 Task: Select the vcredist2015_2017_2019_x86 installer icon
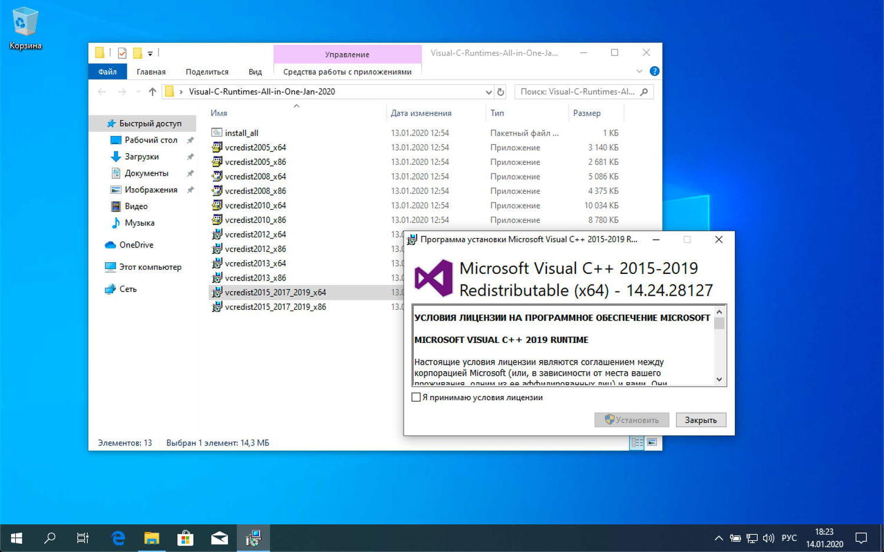point(217,307)
